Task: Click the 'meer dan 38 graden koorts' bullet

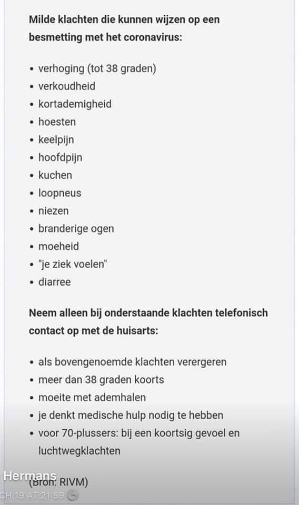Action: coord(101,380)
